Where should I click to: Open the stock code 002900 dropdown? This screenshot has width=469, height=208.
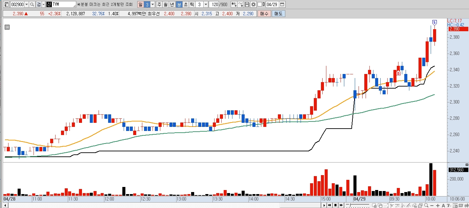click(x=27, y=4)
